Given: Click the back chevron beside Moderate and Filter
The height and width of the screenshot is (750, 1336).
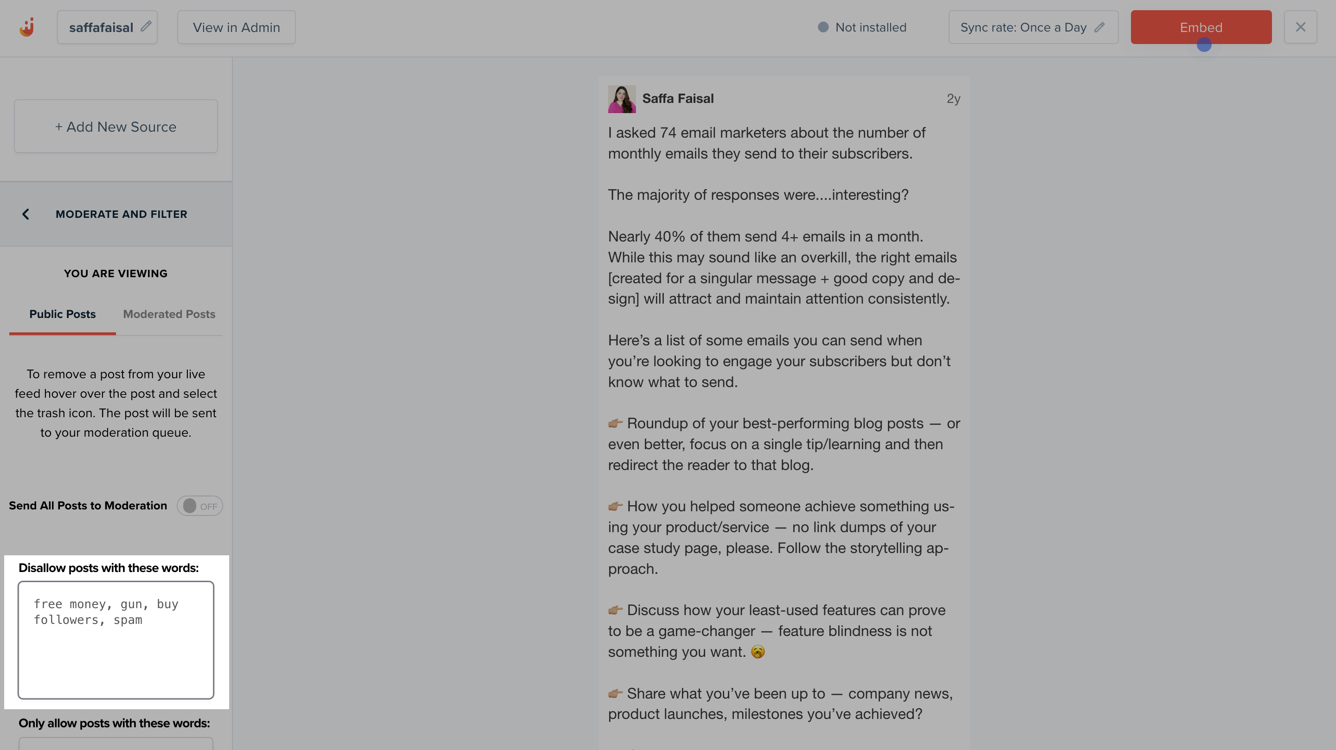Looking at the screenshot, I should [x=25, y=214].
